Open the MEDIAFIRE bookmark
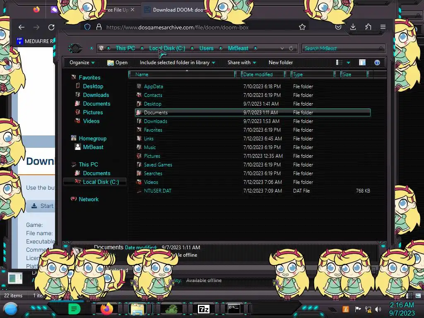Viewport: 424px width, 318px height. click(35, 41)
